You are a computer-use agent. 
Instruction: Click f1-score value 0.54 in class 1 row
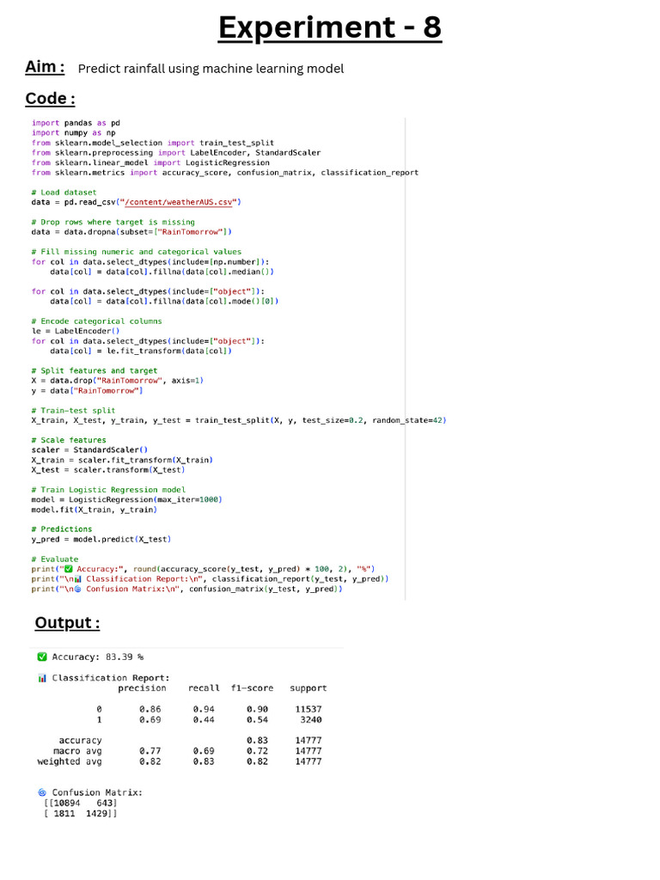click(x=257, y=720)
